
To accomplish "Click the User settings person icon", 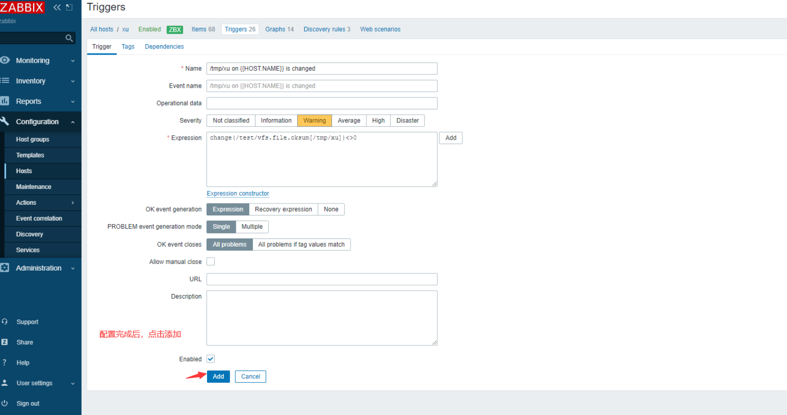I will 5,382.
